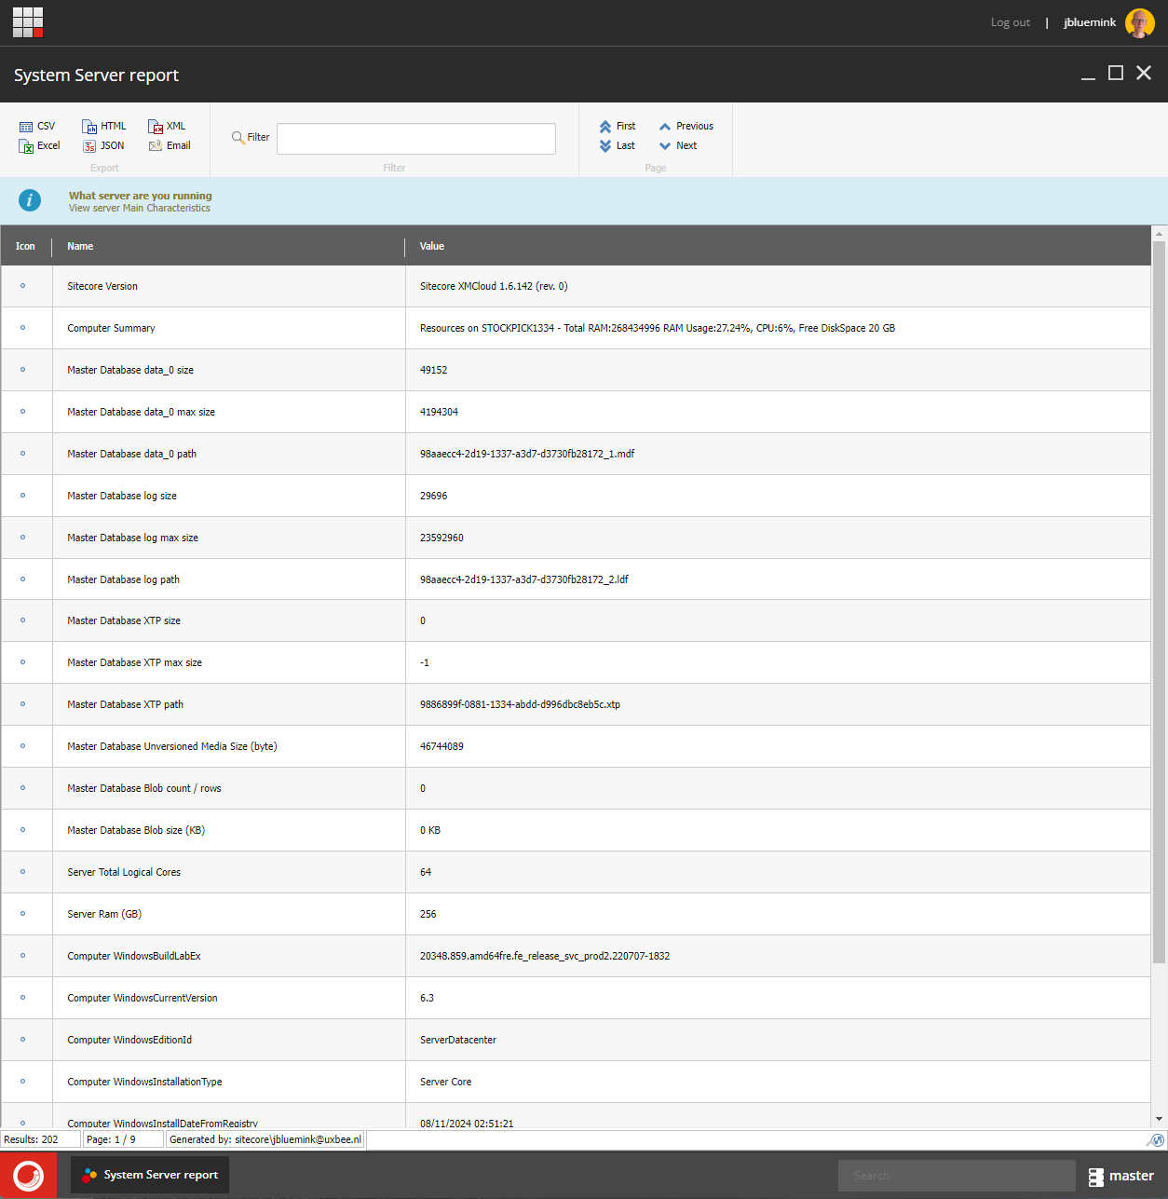
Task: Click the scrollbar up arrow
Action: [x=1159, y=232]
